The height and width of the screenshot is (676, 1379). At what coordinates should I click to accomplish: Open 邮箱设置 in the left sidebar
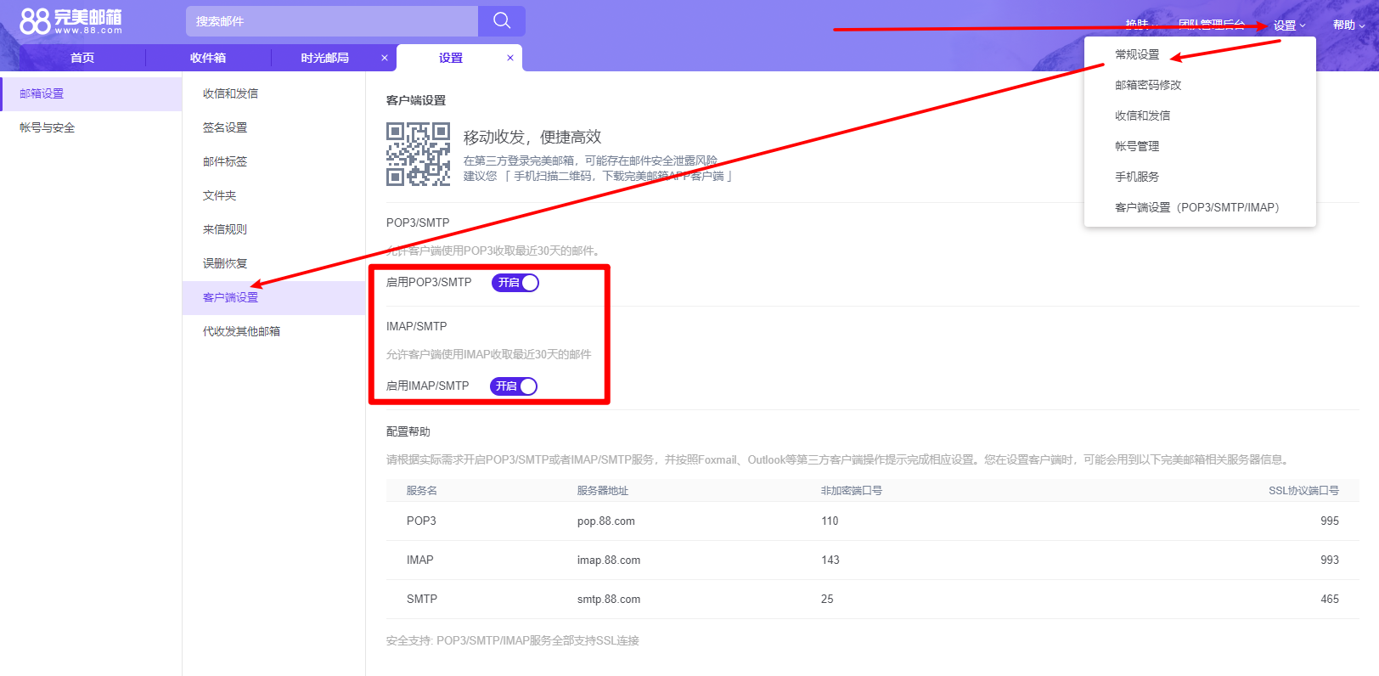point(91,94)
